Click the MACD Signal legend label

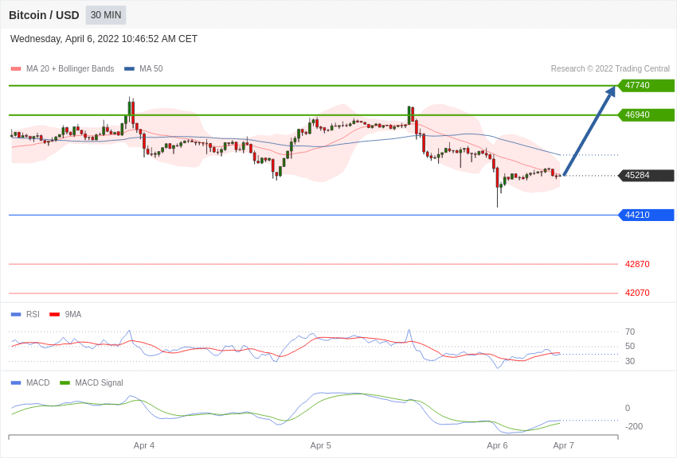[x=99, y=382]
